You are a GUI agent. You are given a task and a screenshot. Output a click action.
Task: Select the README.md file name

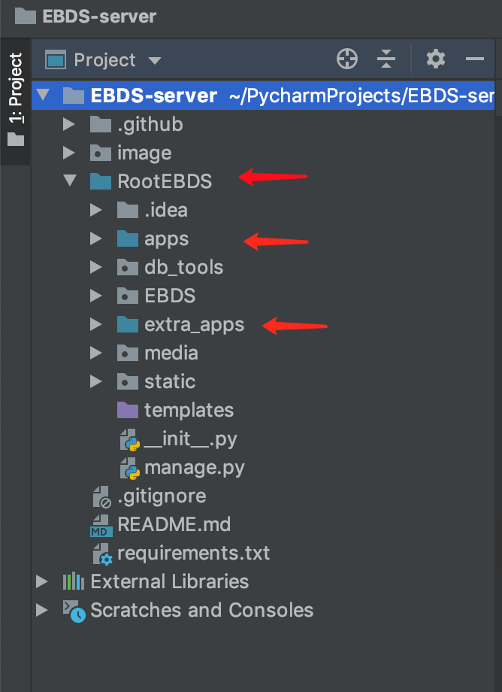(174, 525)
